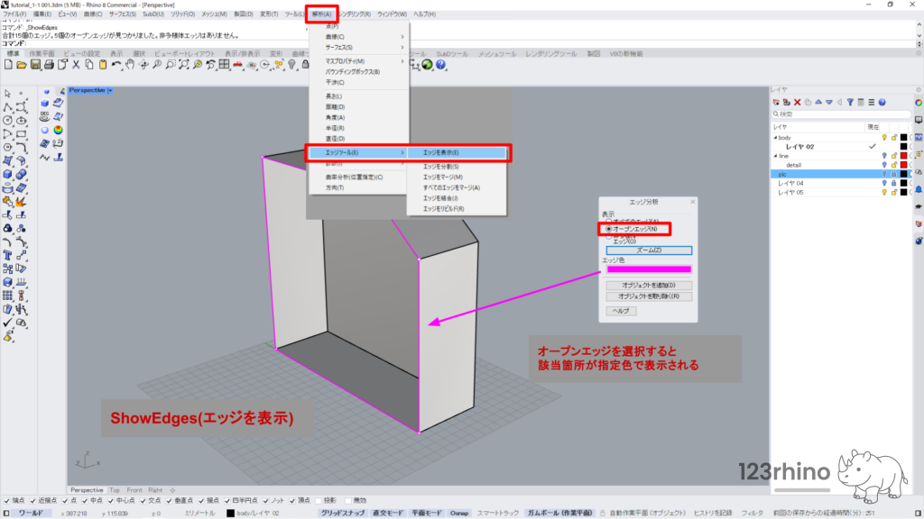Image resolution: width=924 pixels, height=519 pixels.
Task: Click the Move layer up triangle icon
Action: click(x=818, y=103)
